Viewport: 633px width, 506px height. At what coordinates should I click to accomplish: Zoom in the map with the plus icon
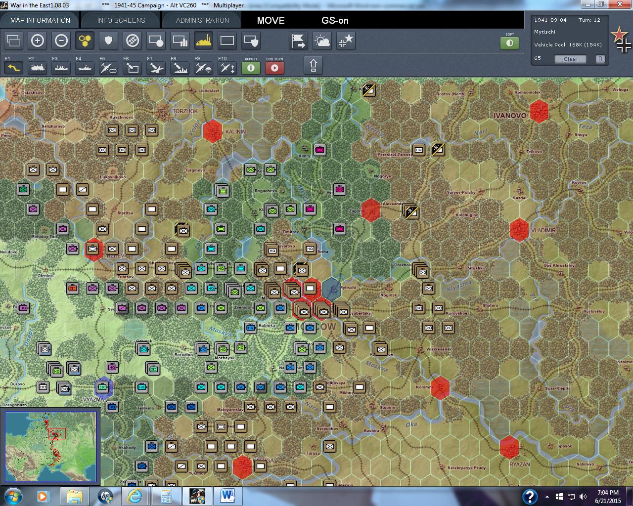[x=37, y=41]
